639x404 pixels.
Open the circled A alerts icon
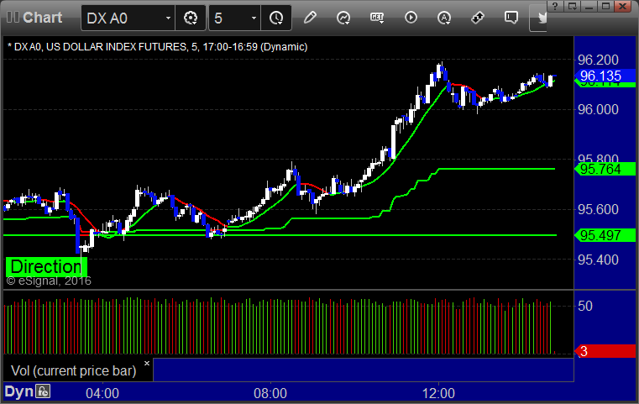pyautogui.click(x=444, y=18)
